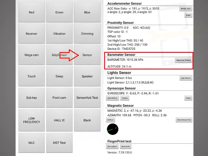Click the ACC Raw Data line

click(133, 9)
